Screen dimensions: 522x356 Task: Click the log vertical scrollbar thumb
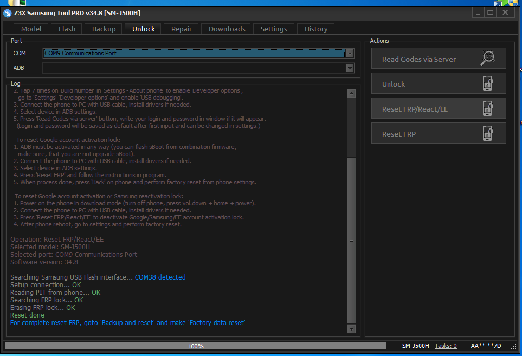click(x=351, y=241)
